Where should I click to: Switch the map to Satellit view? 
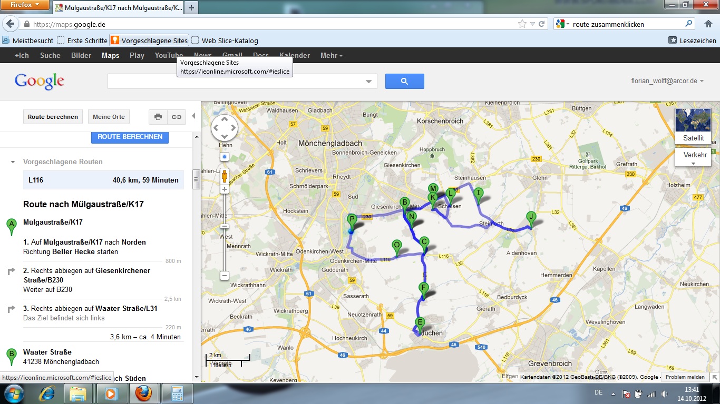point(693,126)
